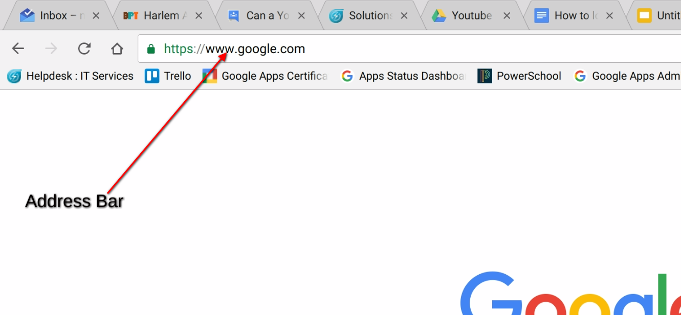
Task: Open Google Apps Certification bookmark
Action: pos(265,76)
